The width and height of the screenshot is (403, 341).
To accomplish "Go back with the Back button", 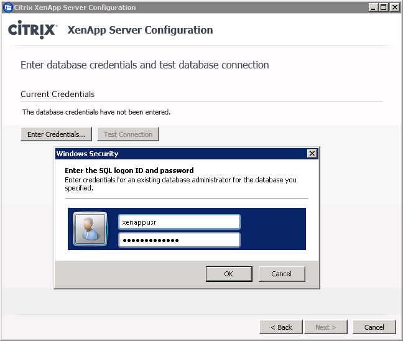I will (x=281, y=327).
